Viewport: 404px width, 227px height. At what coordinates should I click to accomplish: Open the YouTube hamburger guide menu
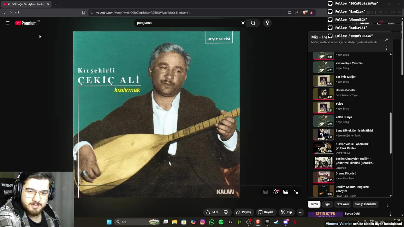coord(8,23)
